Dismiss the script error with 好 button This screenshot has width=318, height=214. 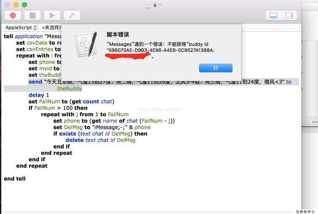(x=216, y=68)
